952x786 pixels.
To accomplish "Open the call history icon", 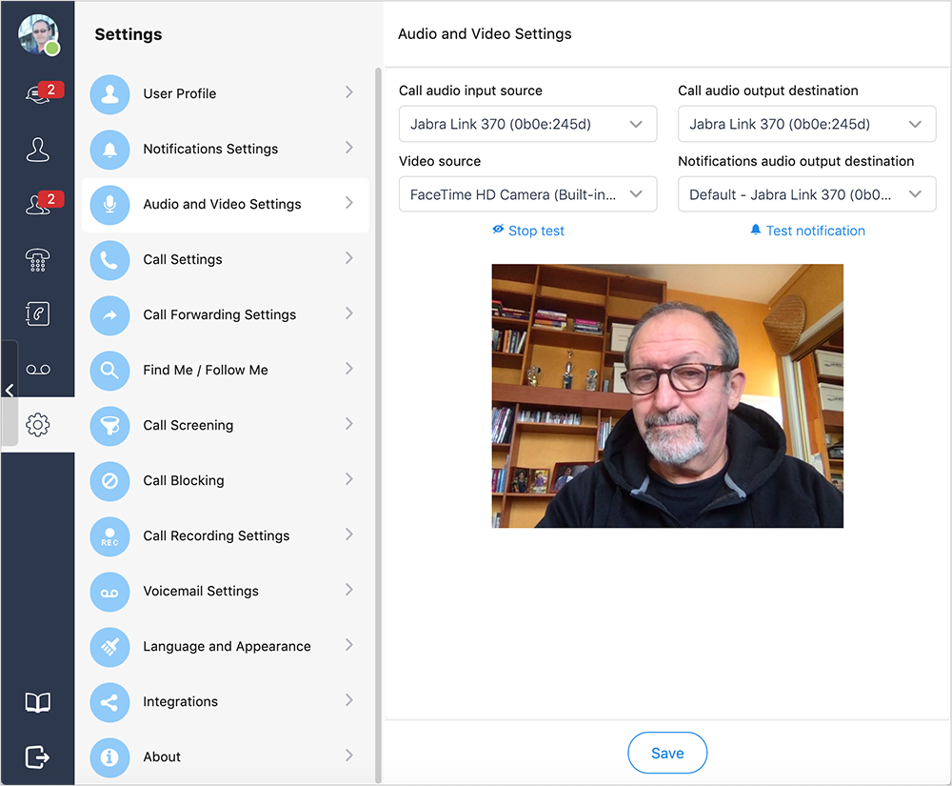I will (38, 313).
